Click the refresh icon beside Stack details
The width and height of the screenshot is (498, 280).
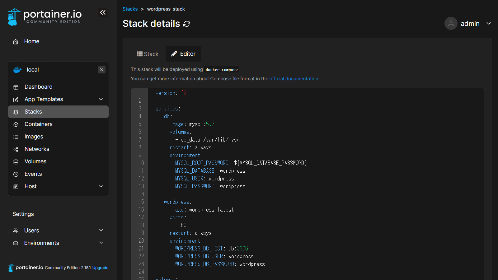click(x=187, y=24)
